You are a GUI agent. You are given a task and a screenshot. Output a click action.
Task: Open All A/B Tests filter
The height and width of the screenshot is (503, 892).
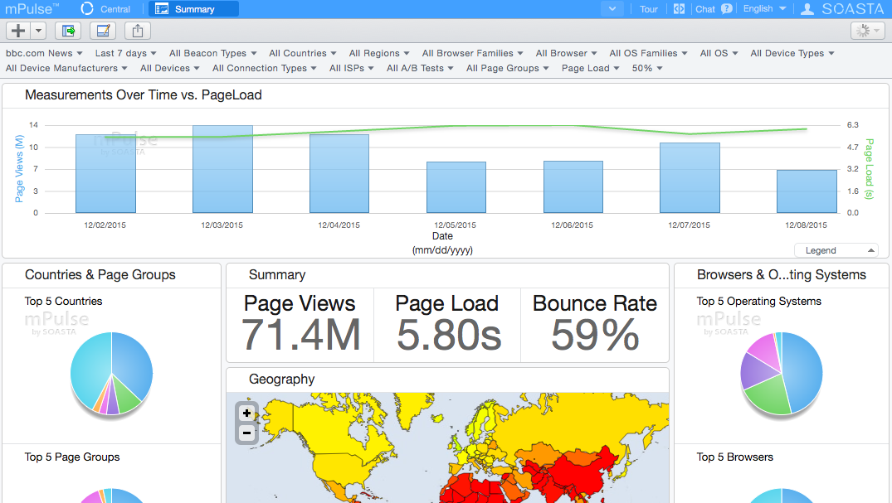coord(420,68)
